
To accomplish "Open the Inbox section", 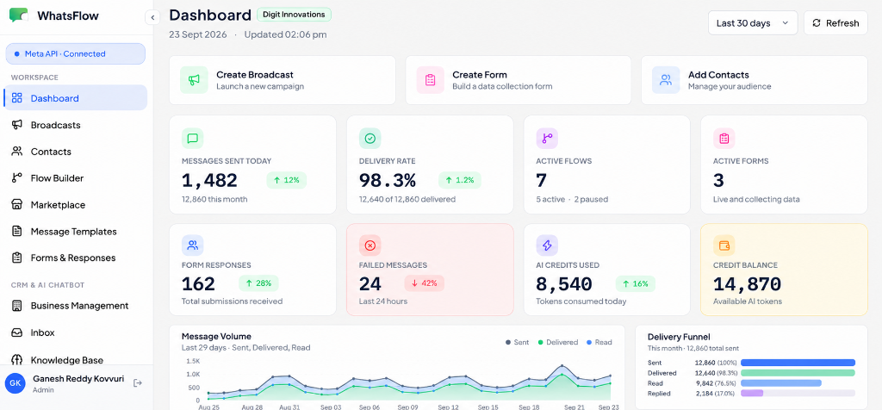I will 76,332.
